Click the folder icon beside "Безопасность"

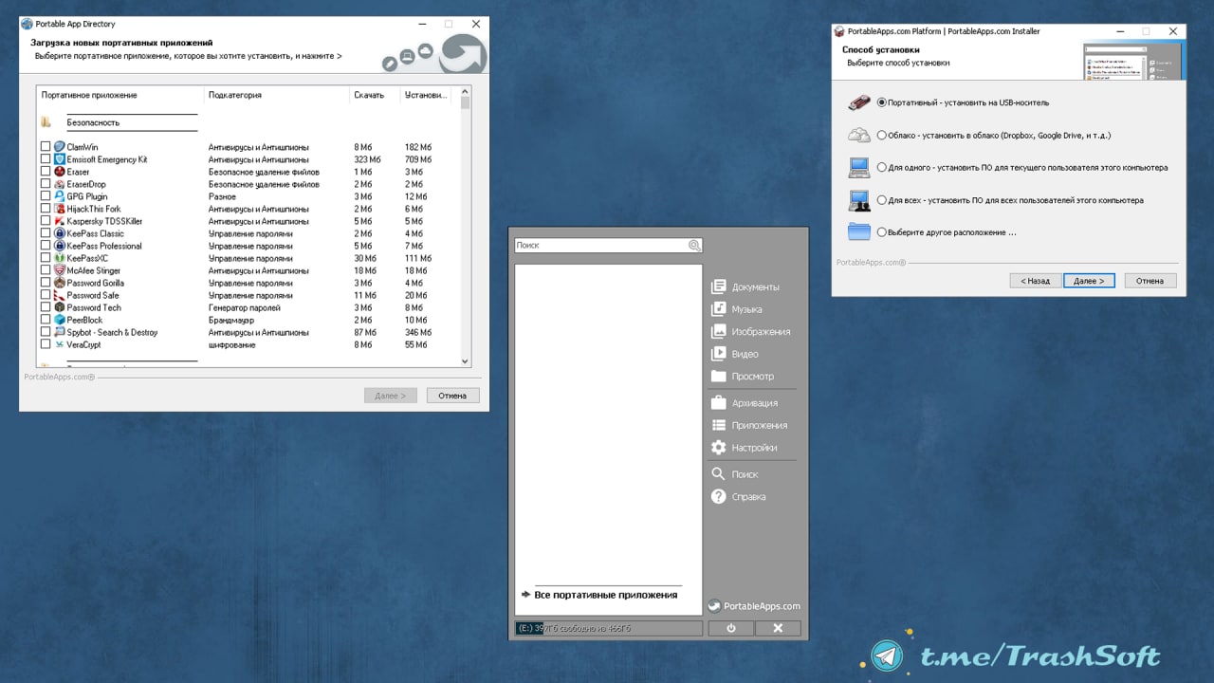point(46,122)
